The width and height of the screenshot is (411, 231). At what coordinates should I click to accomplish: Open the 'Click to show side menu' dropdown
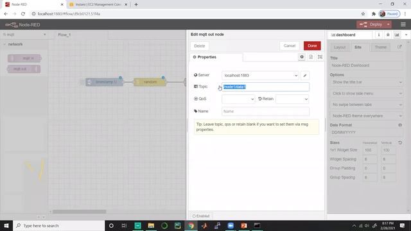point(366,94)
